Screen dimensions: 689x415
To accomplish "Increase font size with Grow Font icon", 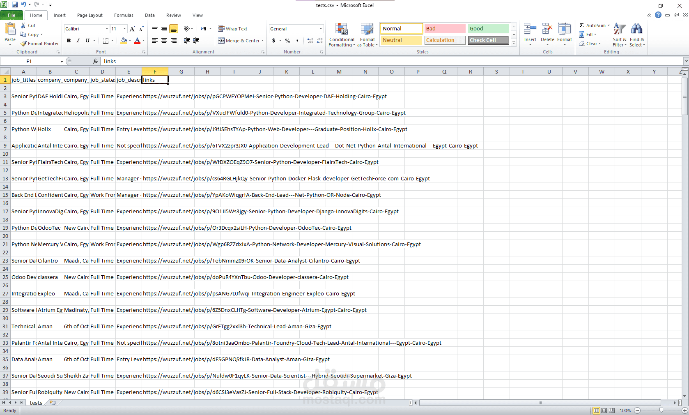I will tap(132, 29).
